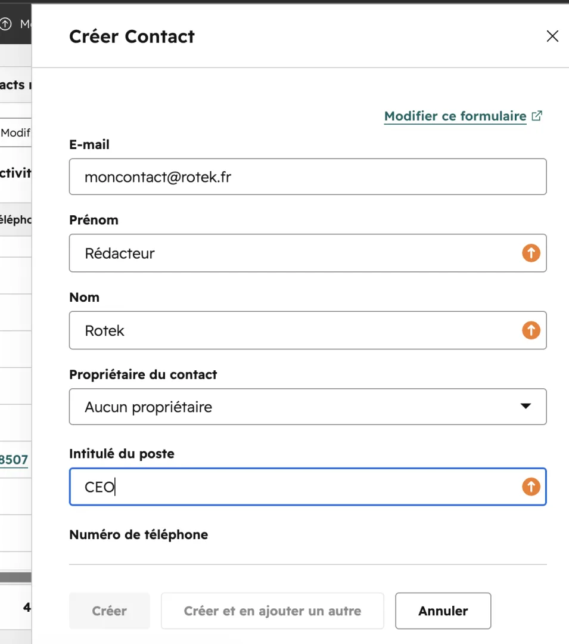Cancel contact creation with Annuler

point(443,611)
